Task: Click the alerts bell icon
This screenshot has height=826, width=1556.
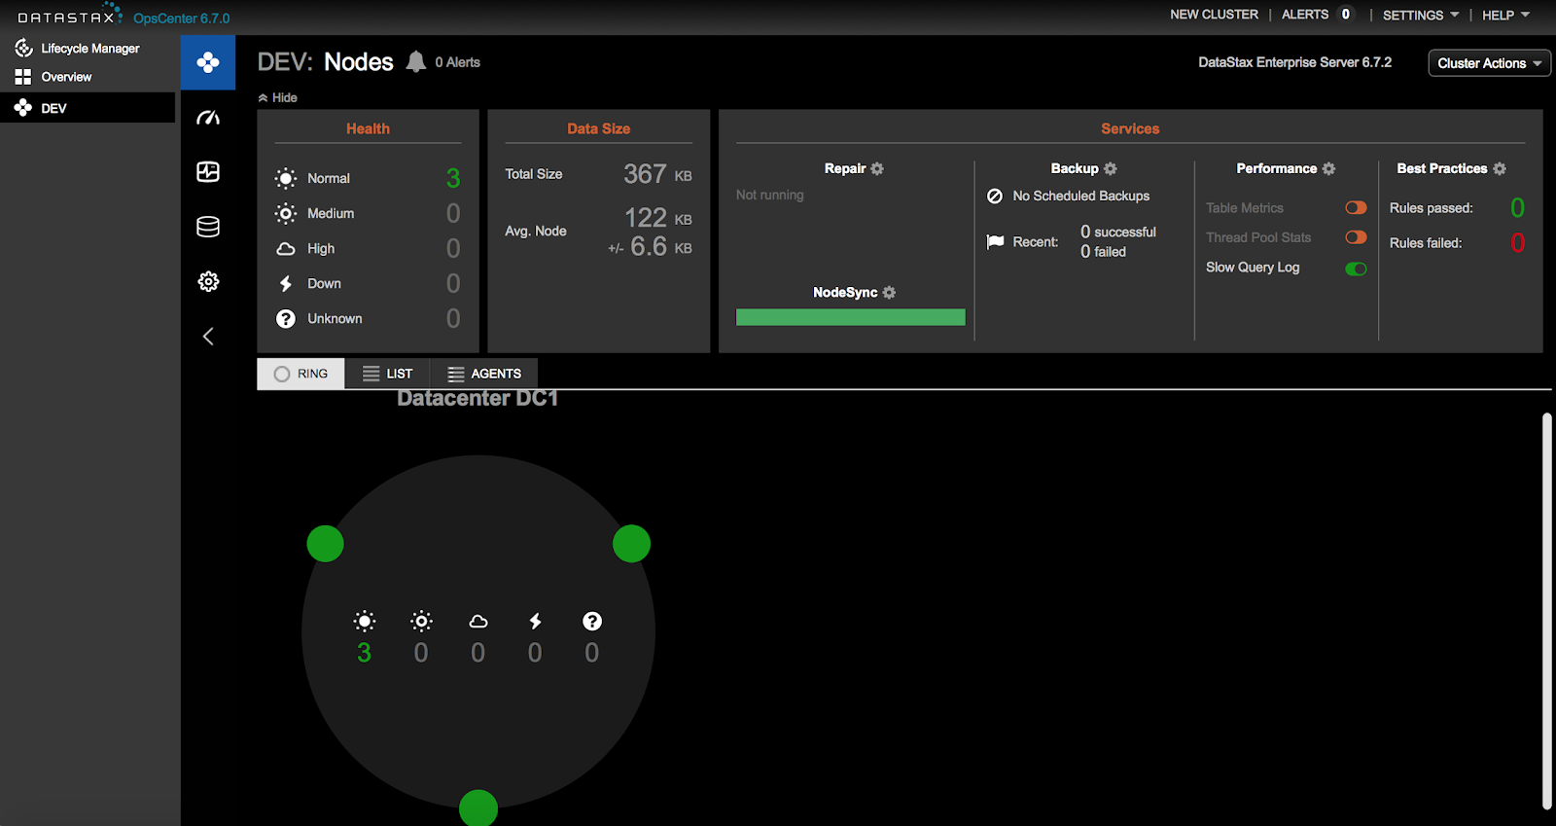Action: click(x=416, y=62)
